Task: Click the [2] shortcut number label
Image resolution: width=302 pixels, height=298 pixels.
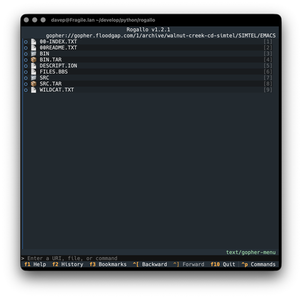Action: click(268, 47)
